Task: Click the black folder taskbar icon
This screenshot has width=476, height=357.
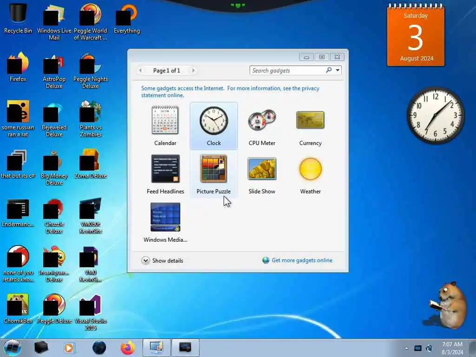Action: [x=41, y=348]
